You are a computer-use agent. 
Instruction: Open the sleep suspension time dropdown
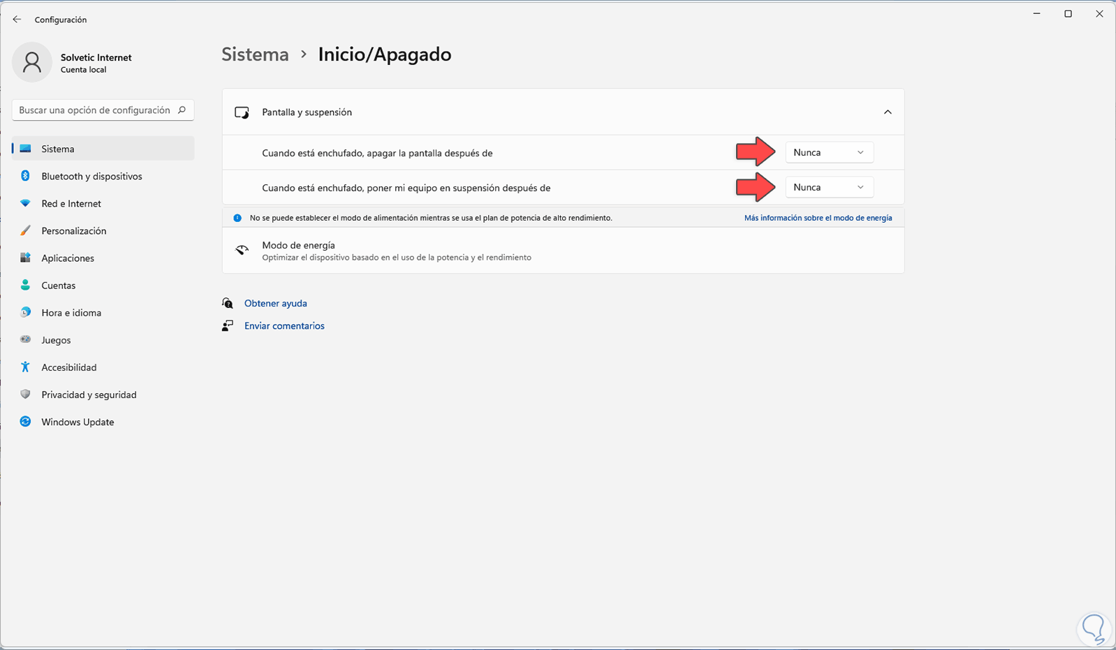(x=829, y=187)
